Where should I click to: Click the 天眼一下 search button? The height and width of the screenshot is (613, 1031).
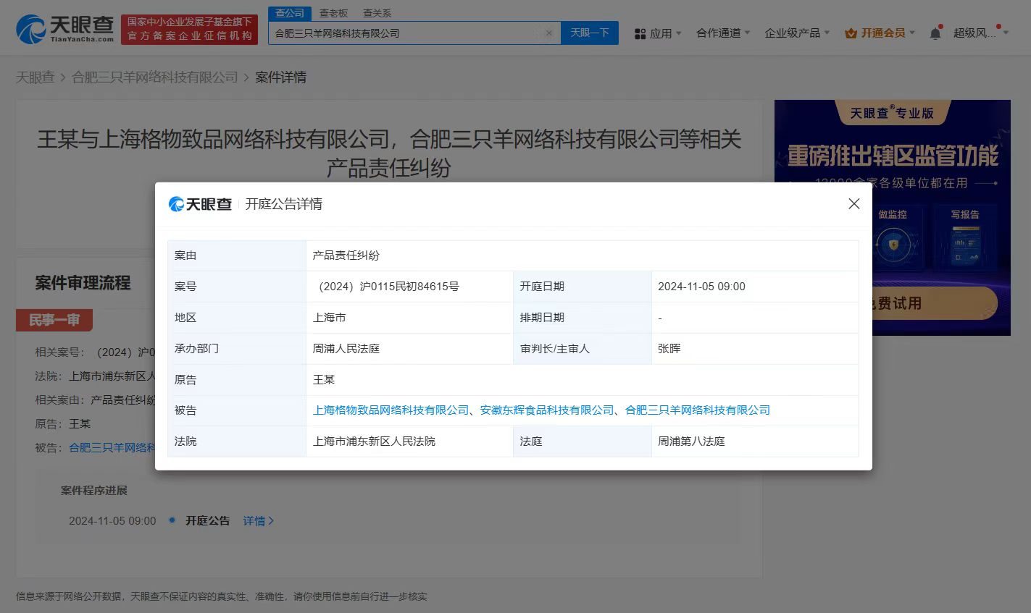(x=589, y=33)
